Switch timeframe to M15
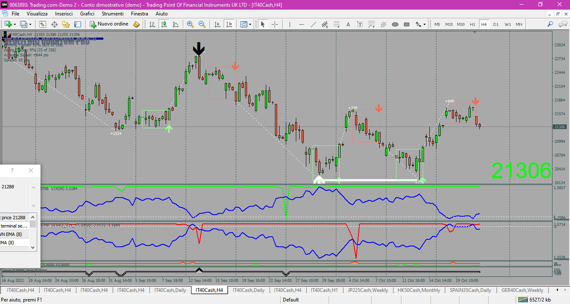The height and width of the screenshot is (304, 570). [x=449, y=24]
